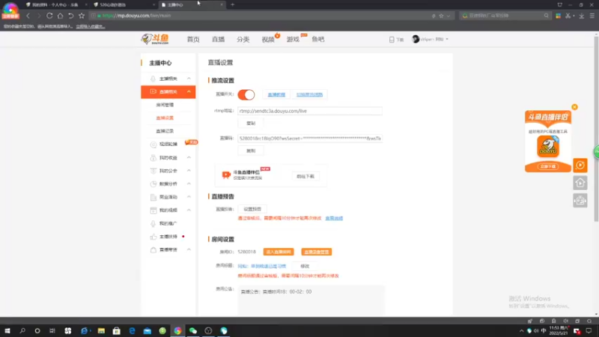Click the thumbs-up sidebar icon
Screen dimensions: 599x337
(153, 237)
